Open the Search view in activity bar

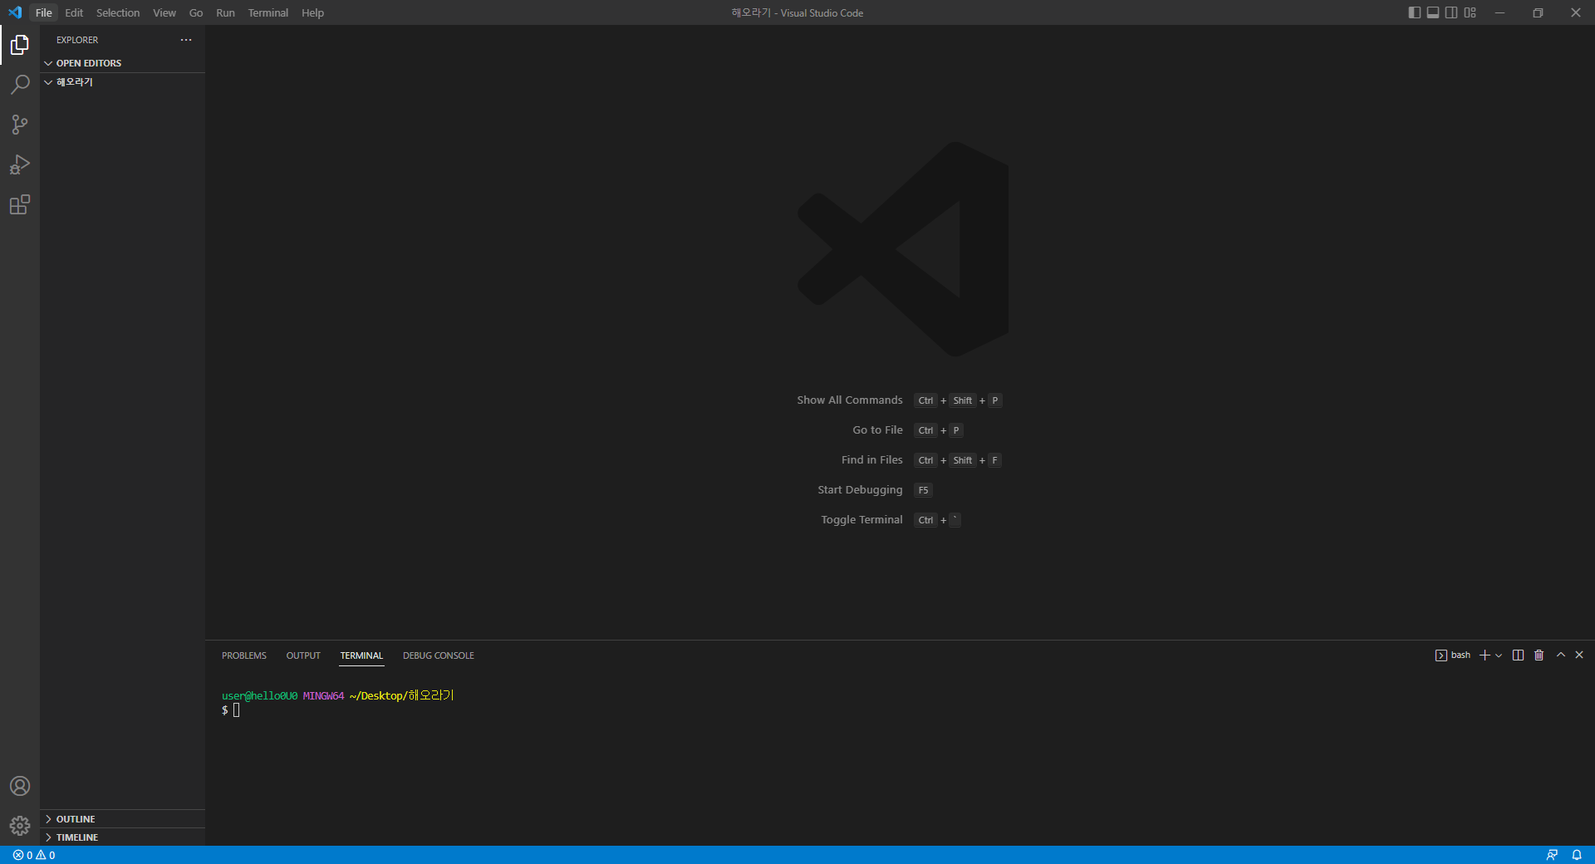click(20, 85)
